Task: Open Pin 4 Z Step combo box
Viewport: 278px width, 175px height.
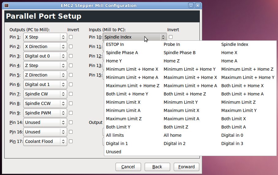Action: (x=45, y=66)
